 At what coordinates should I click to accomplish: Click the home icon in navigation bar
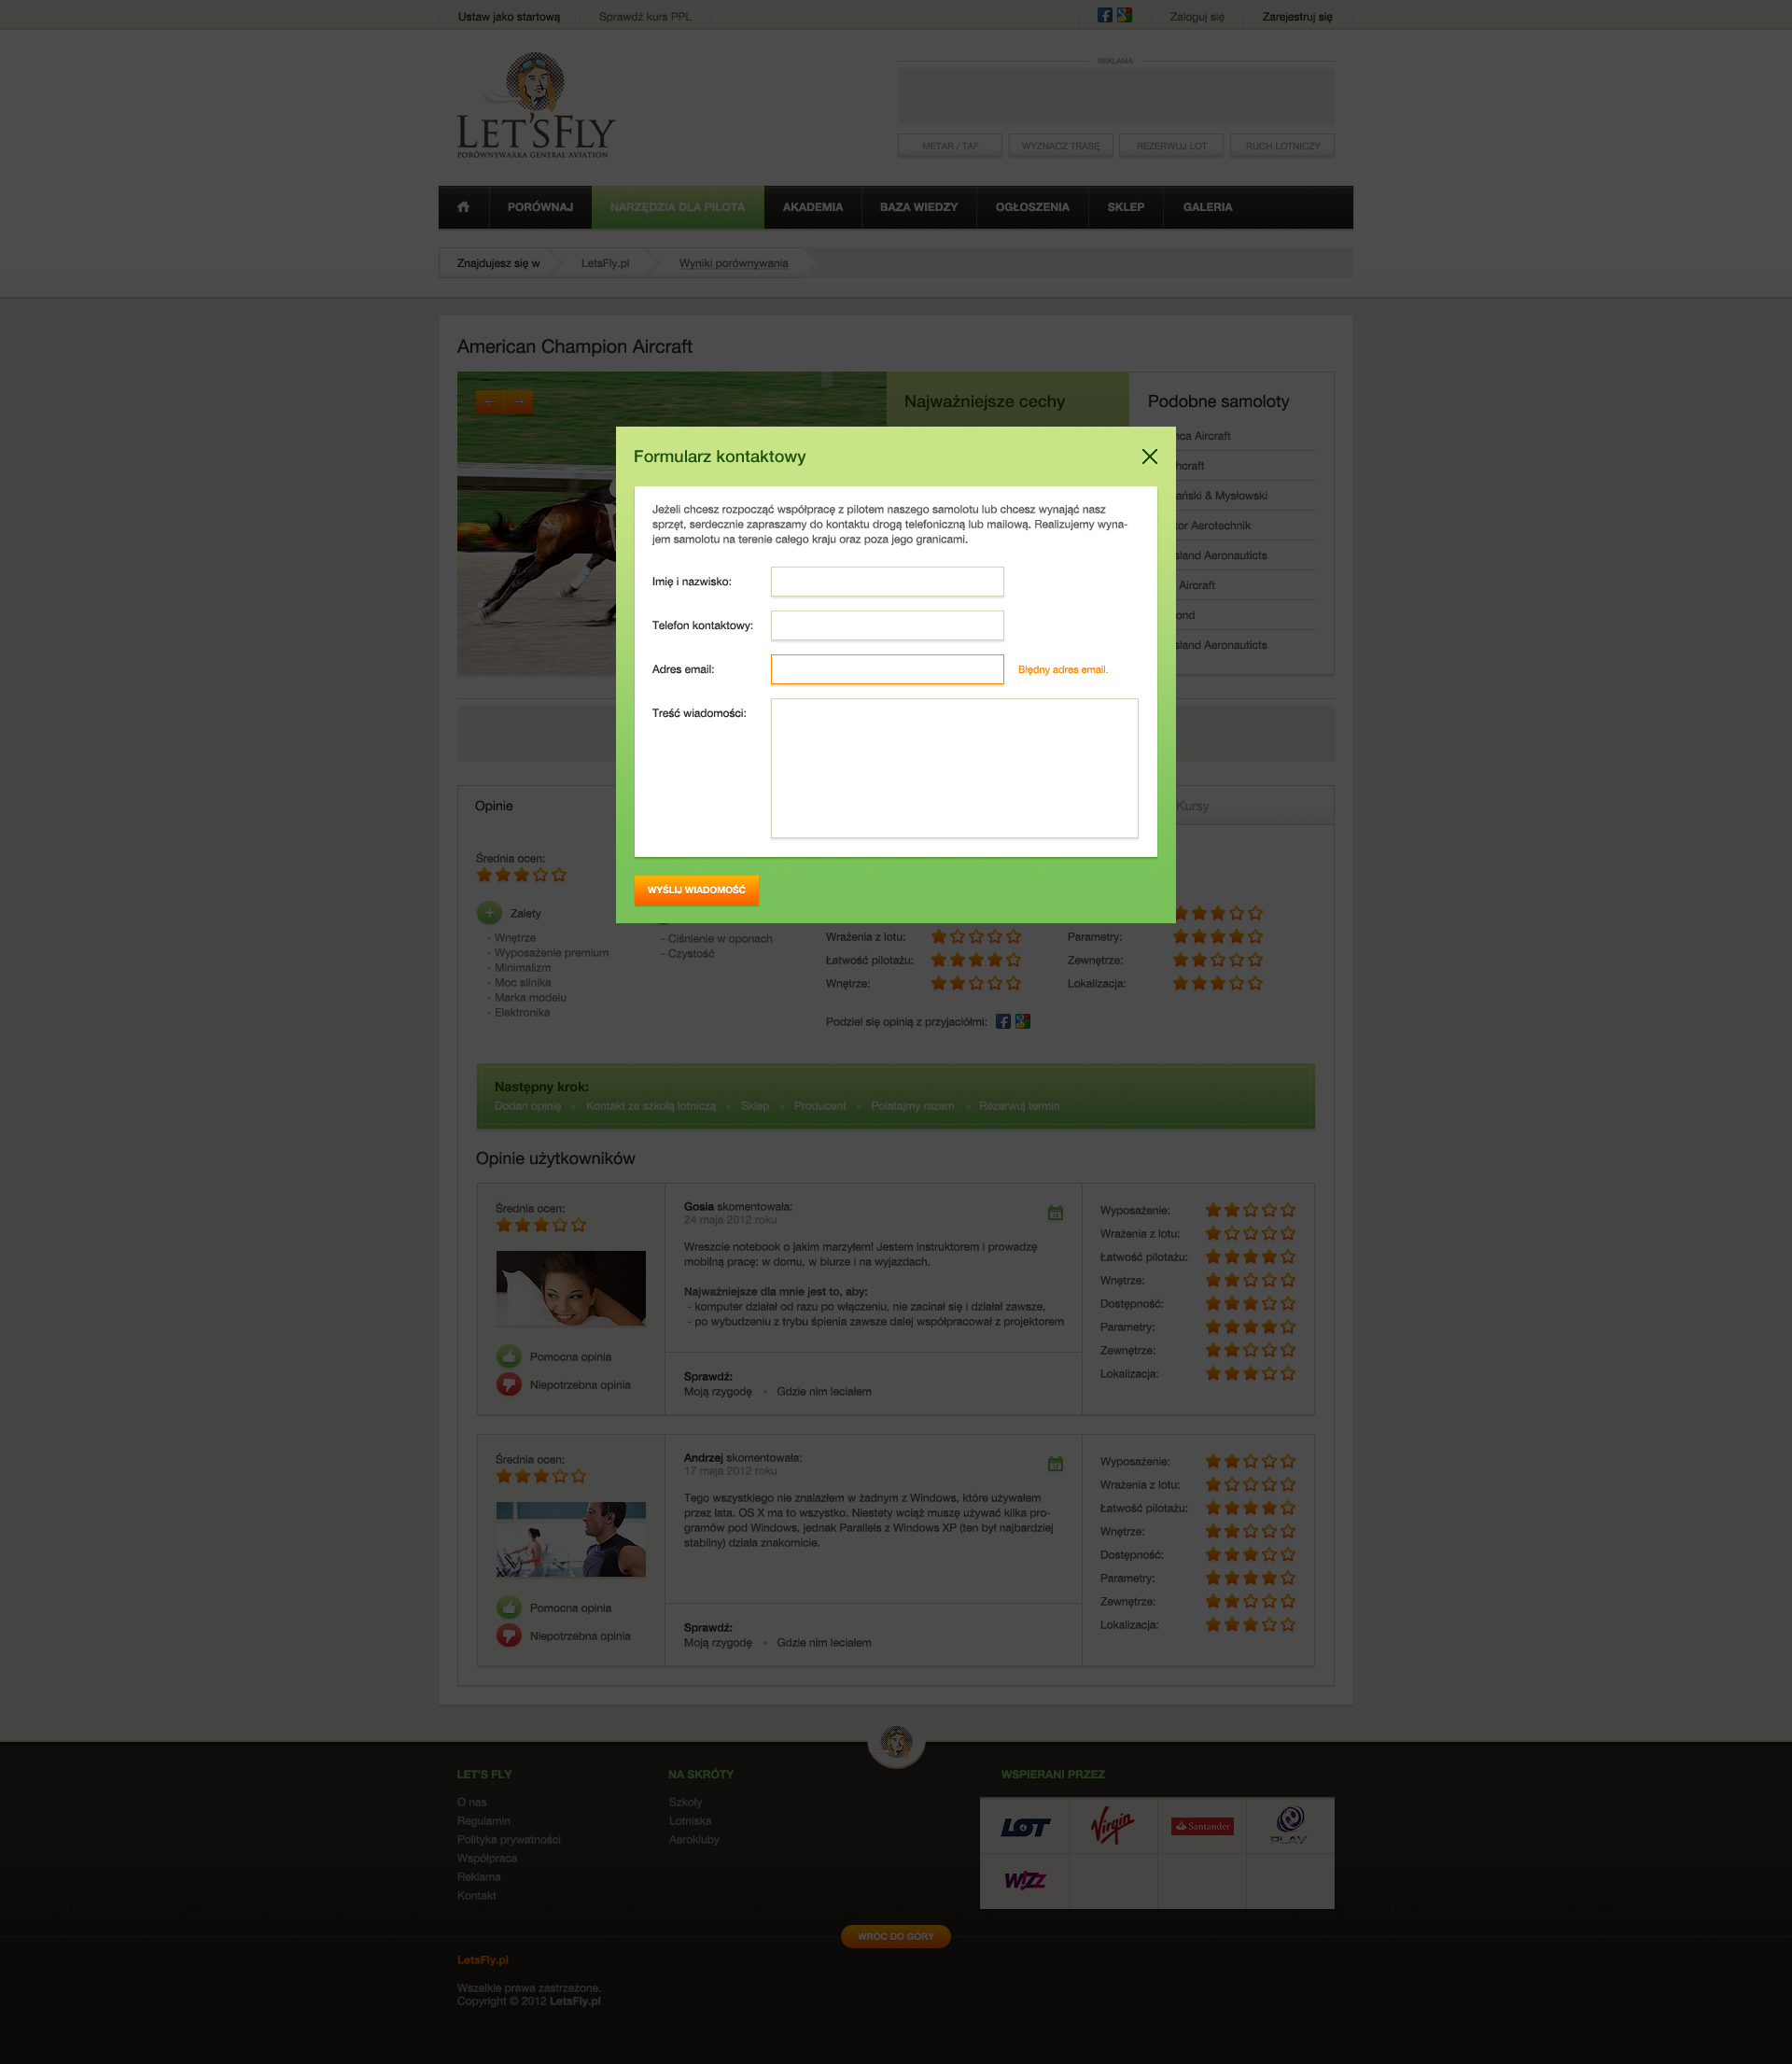[463, 207]
